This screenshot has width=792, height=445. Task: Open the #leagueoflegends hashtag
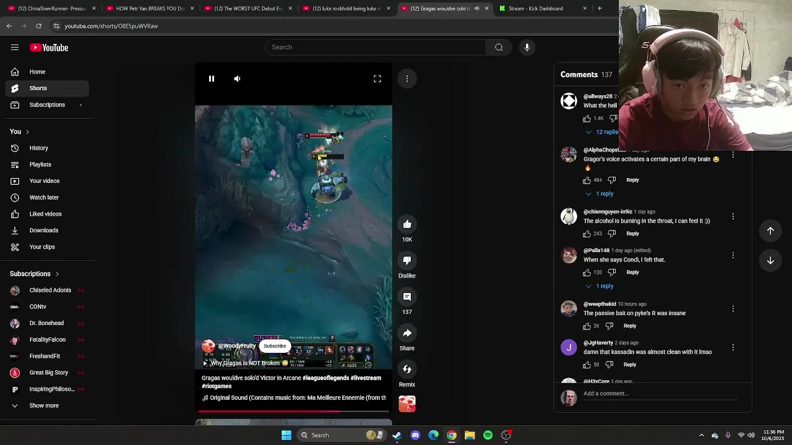tap(325, 378)
